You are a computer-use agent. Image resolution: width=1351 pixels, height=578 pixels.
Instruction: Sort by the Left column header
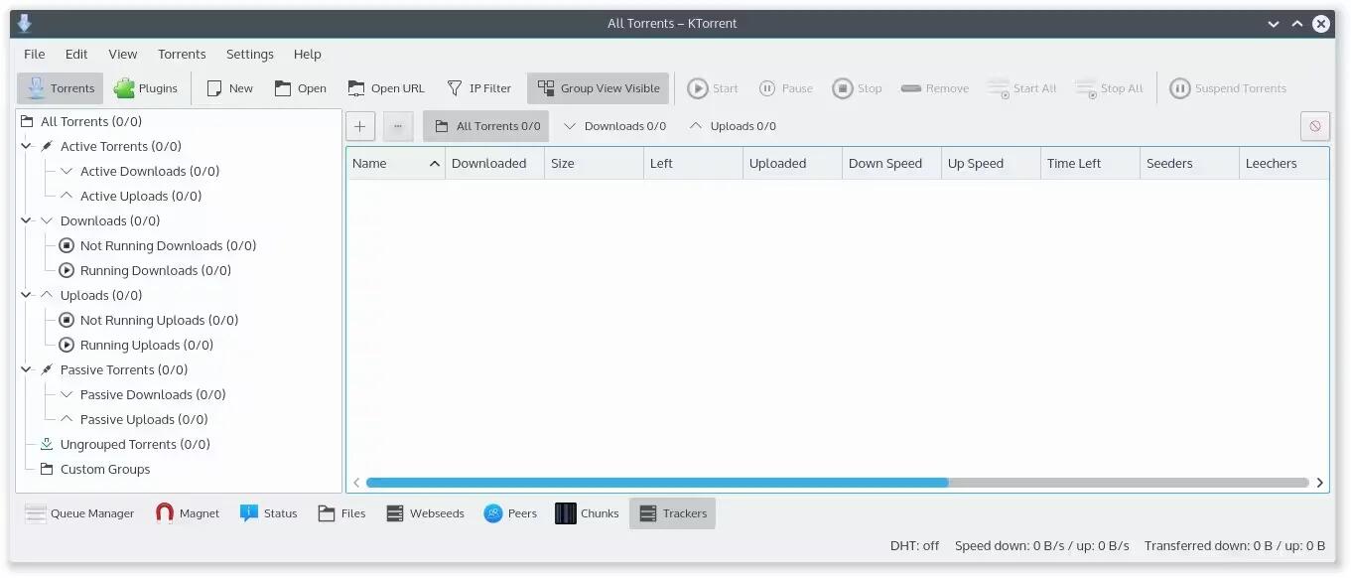(694, 164)
